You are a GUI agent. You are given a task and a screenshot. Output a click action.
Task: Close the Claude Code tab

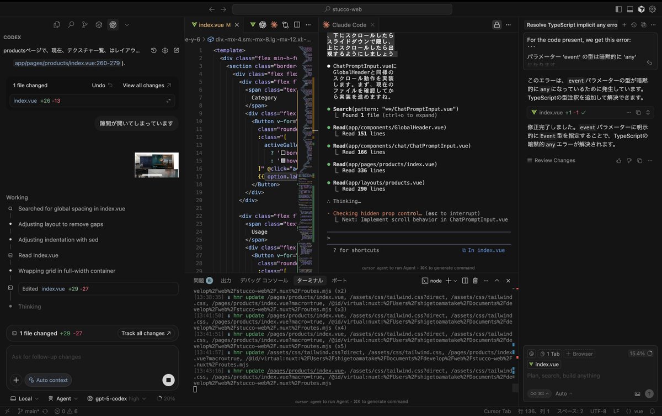click(x=372, y=25)
